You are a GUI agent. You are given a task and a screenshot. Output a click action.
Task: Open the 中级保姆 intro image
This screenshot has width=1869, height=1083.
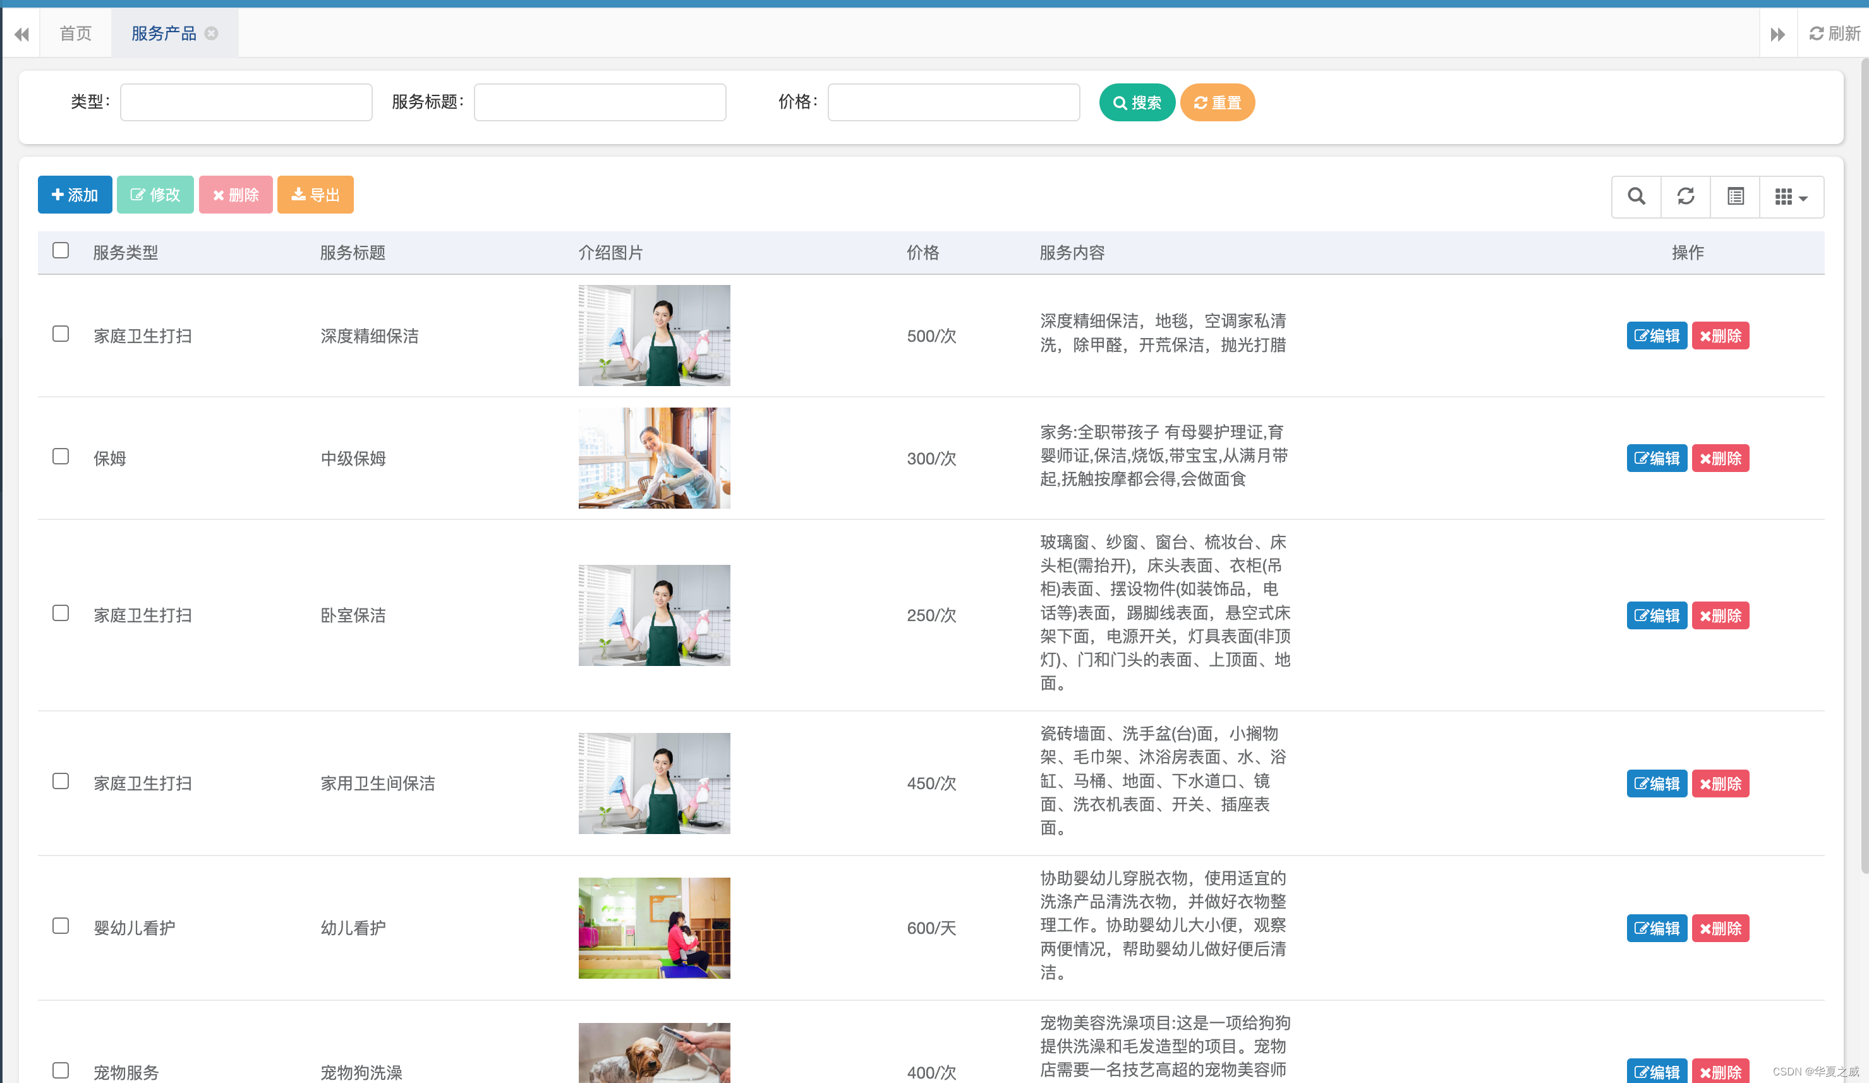tap(654, 457)
